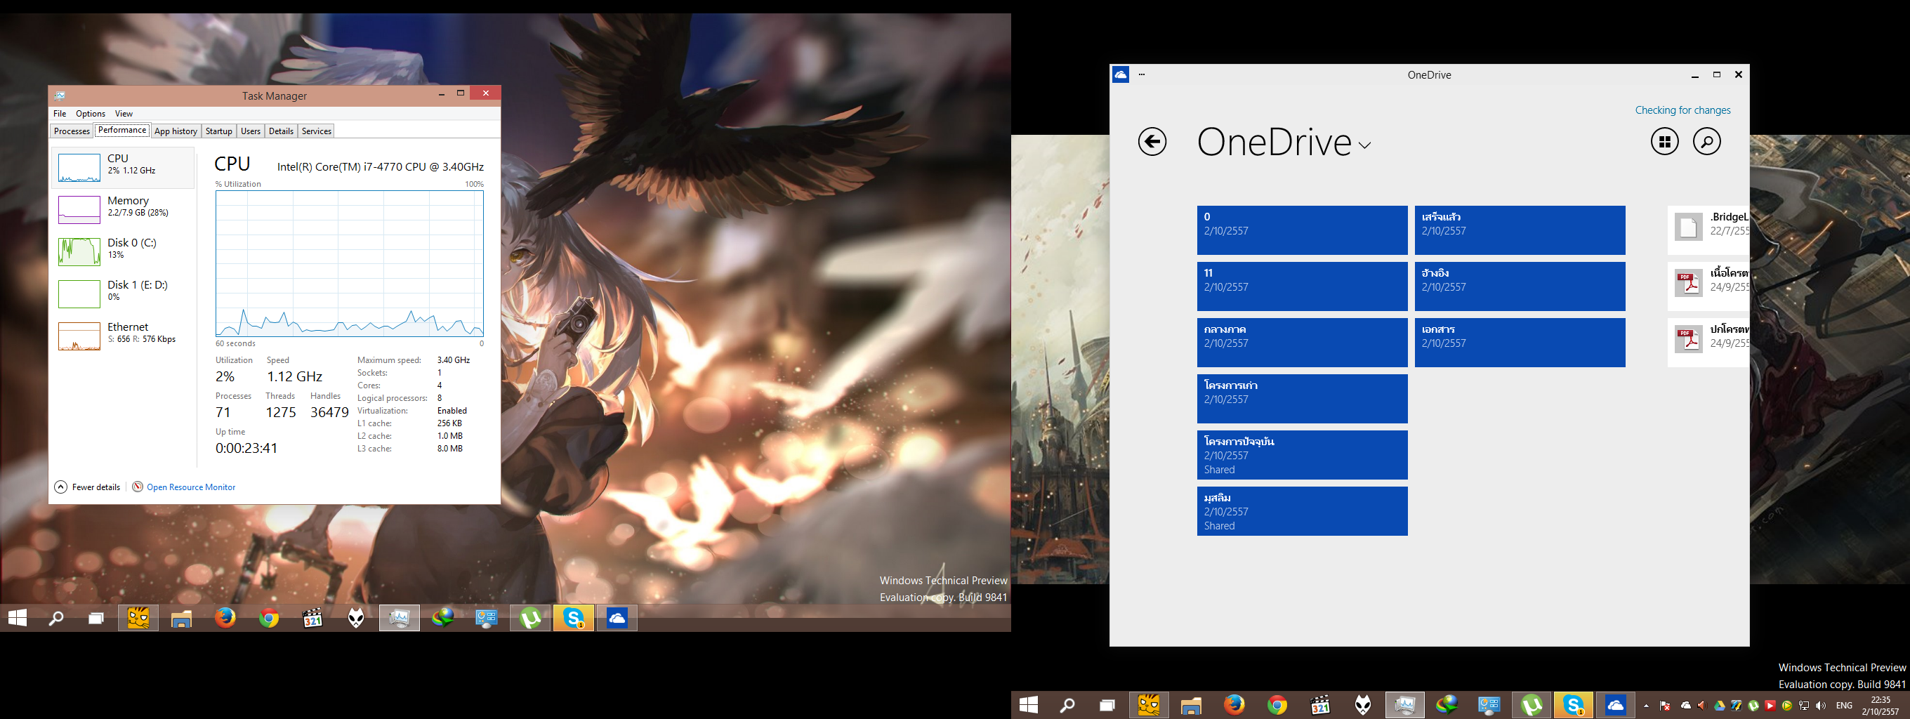The width and height of the screenshot is (1910, 719).
Task: Click the Up time value 0:00:23:41
Action: 246,448
